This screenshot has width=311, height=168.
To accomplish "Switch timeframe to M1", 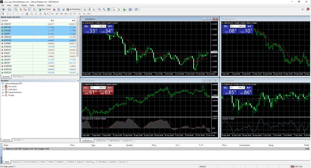I will click(x=52, y=14).
